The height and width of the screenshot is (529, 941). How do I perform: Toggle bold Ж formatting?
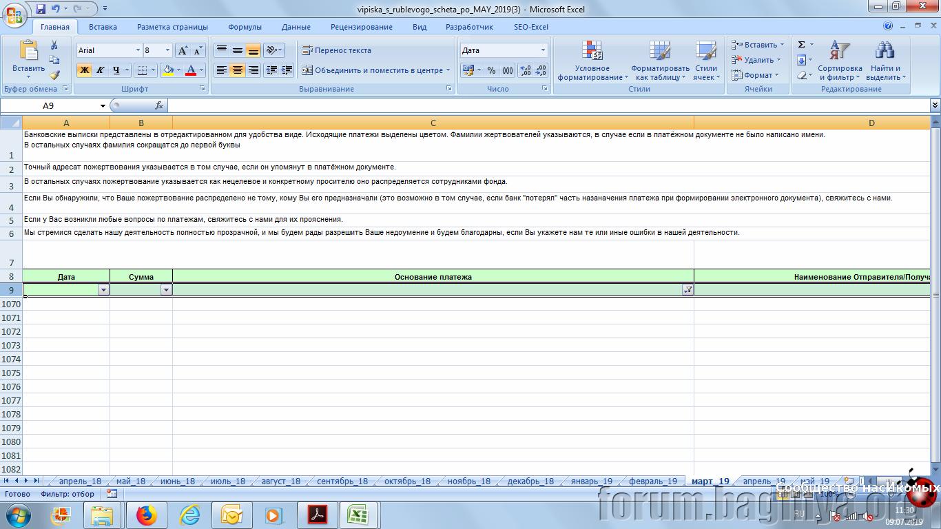84,70
